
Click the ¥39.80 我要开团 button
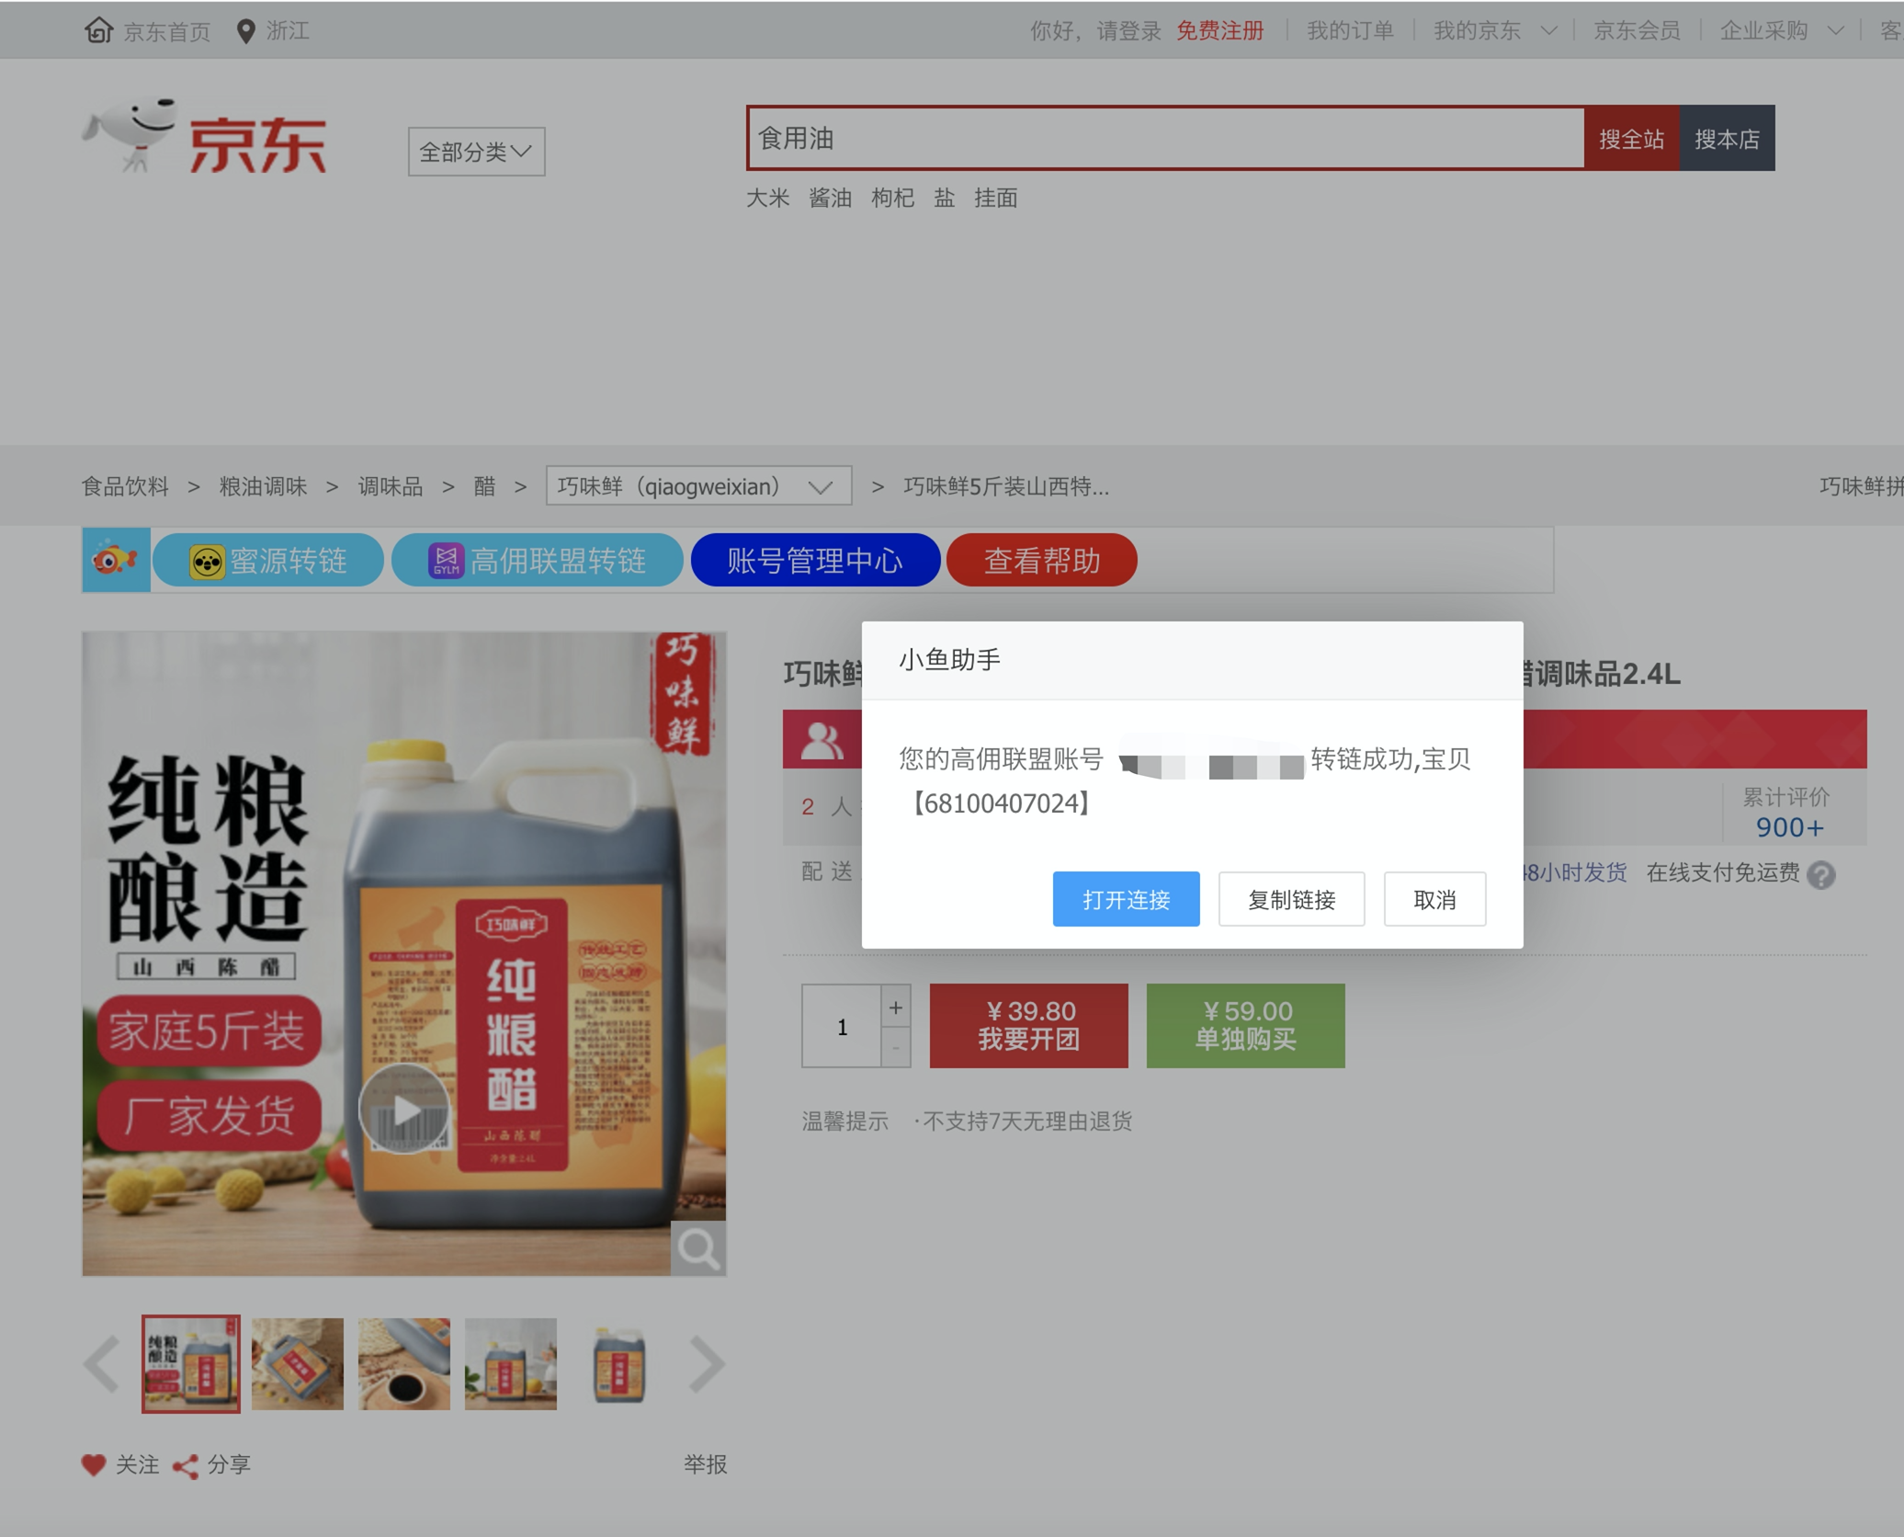(x=1028, y=1025)
